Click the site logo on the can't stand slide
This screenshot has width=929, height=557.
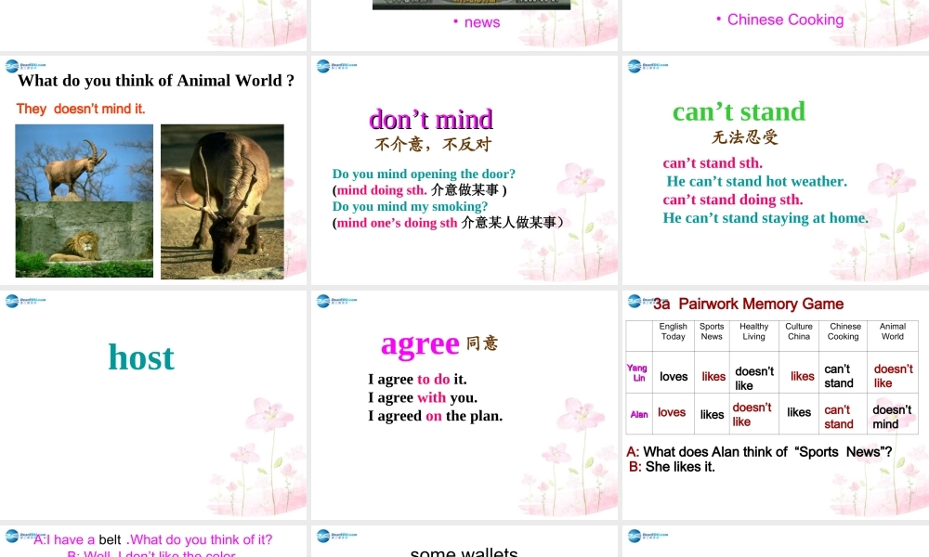tap(635, 65)
